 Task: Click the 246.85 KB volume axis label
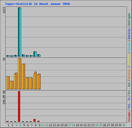click(x=4, y=98)
